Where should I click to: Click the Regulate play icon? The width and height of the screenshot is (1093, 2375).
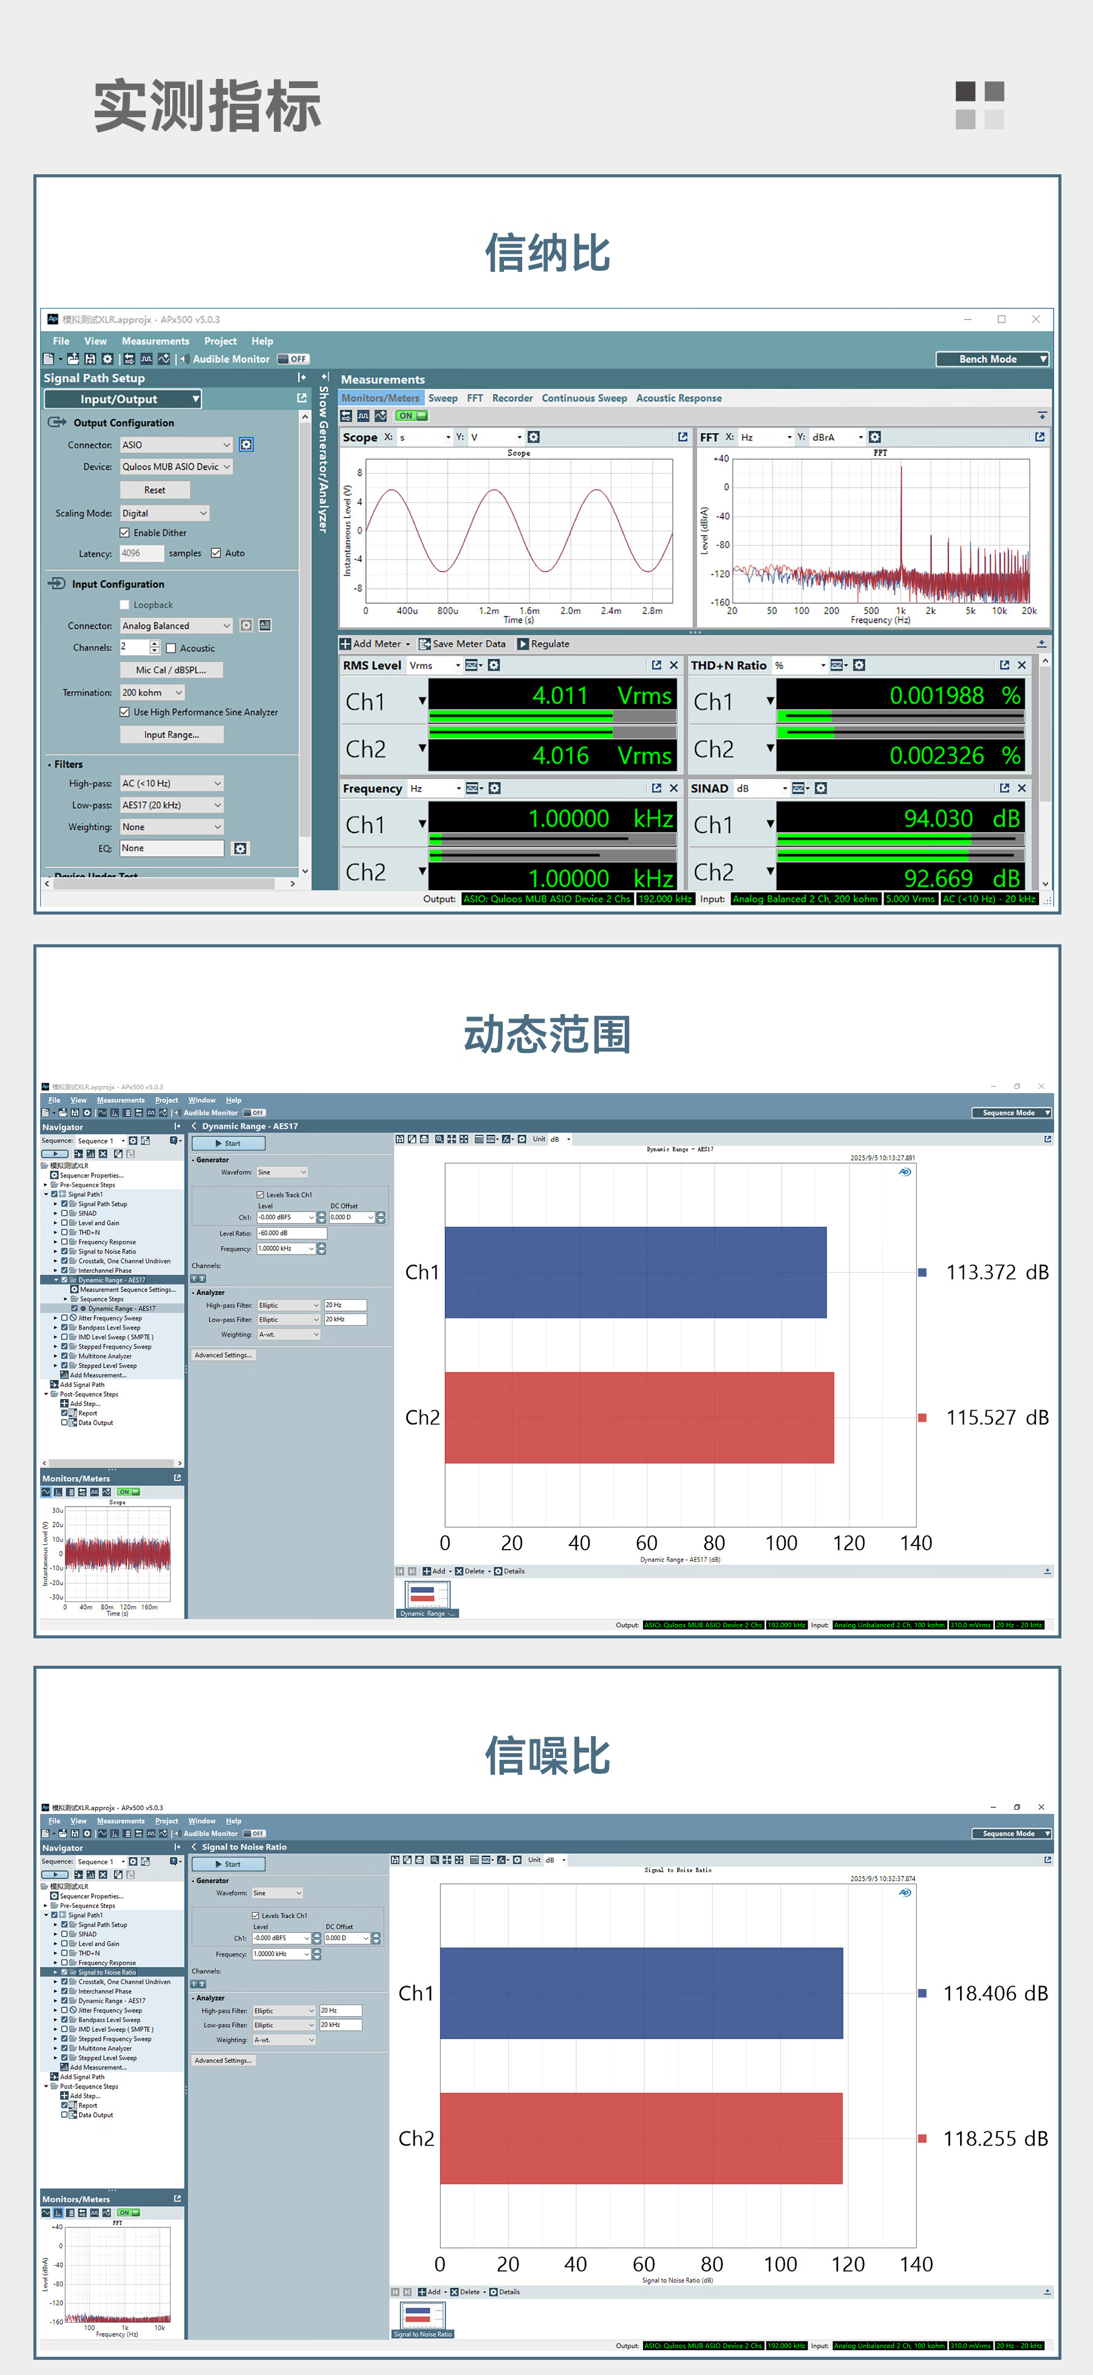coord(523,644)
